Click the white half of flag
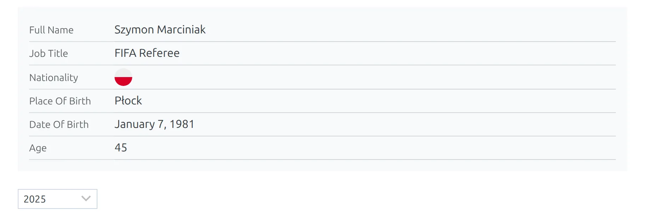 (x=123, y=73)
